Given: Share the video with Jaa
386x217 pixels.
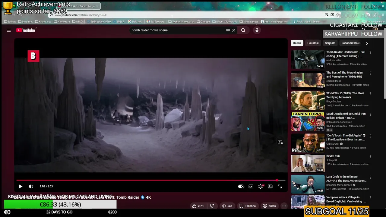Looking at the screenshot, I should tap(227, 206).
